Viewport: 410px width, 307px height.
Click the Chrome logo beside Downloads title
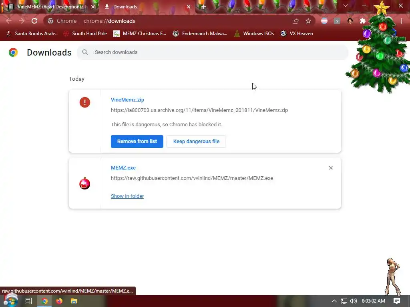(x=13, y=52)
